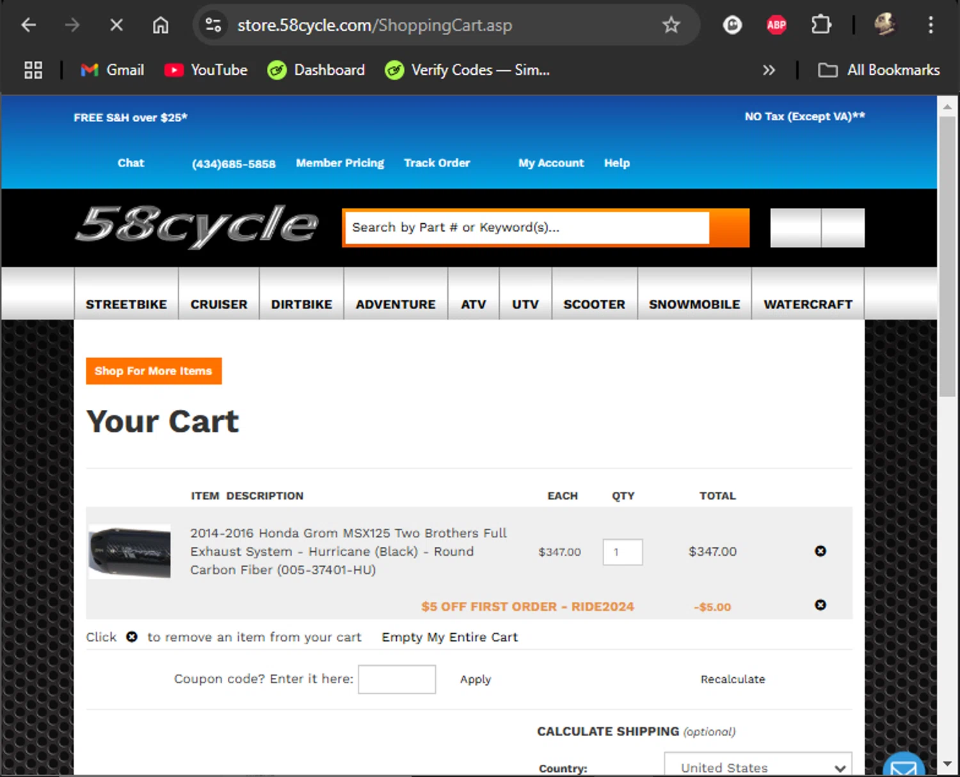Open the exhaust product thumbnail
The image size is (960, 777).
pos(129,552)
